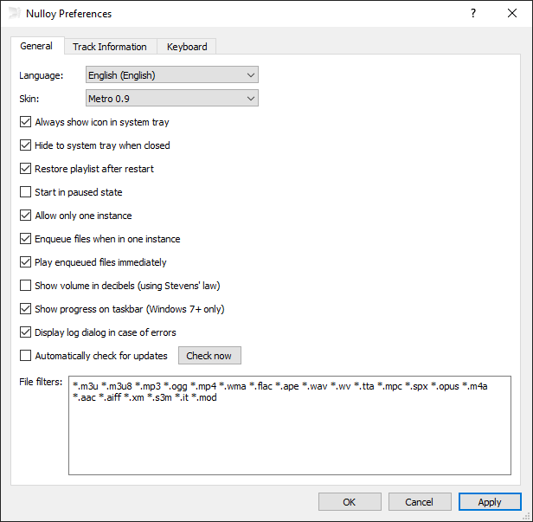Image resolution: width=533 pixels, height=522 pixels.
Task: Click inside the File filters text box
Action: click(290, 425)
